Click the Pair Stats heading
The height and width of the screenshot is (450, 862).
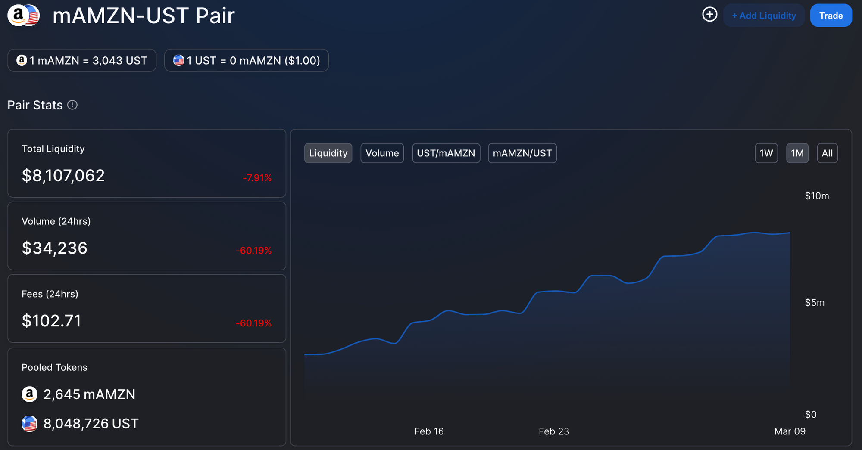pyautogui.click(x=35, y=105)
